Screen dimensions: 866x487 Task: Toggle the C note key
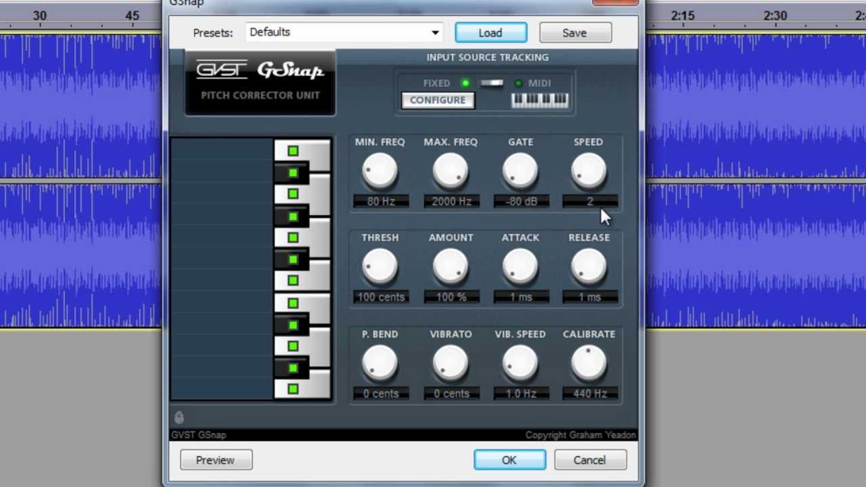(x=293, y=389)
